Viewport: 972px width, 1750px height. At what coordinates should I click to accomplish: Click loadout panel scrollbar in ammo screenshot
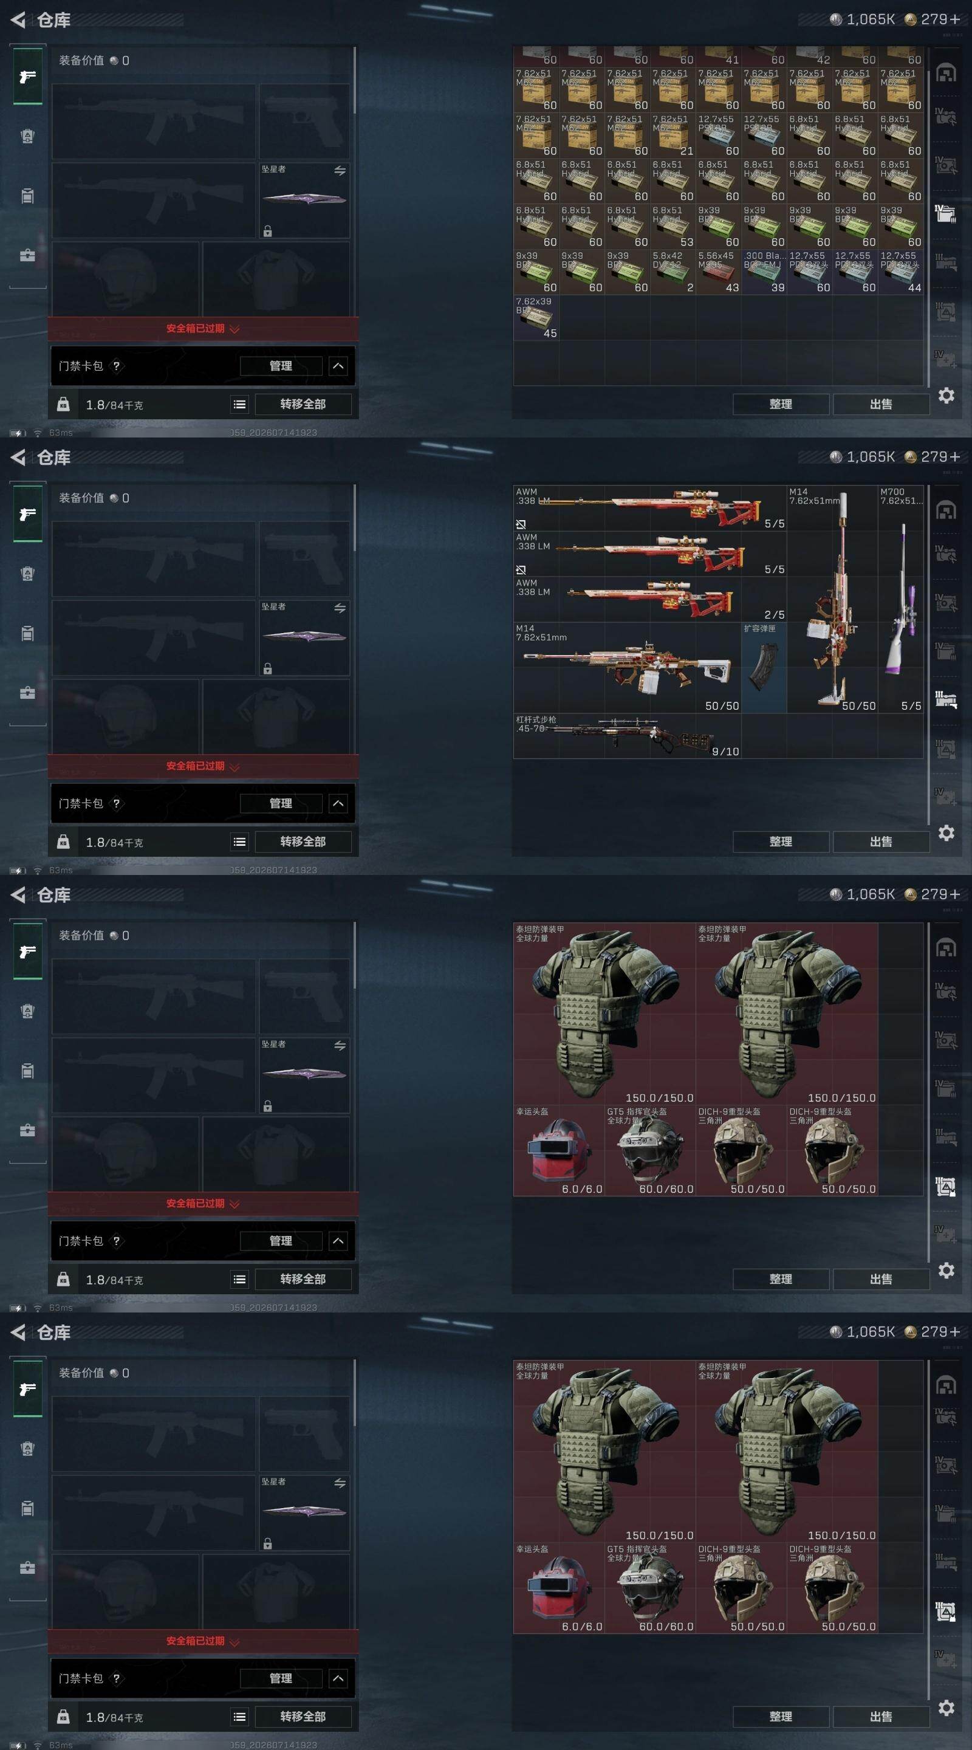pos(355,80)
